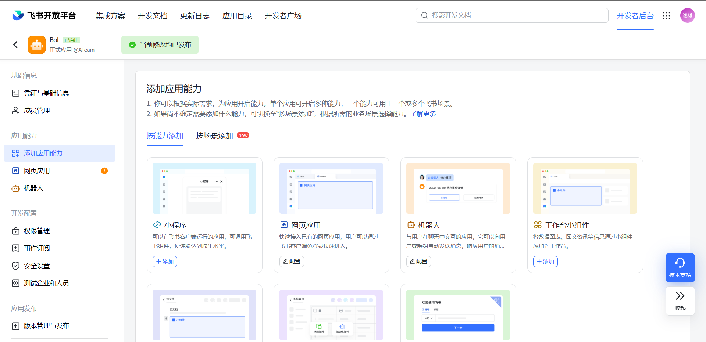The width and height of the screenshot is (706, 342).
Task: Open 开发者广场 in top navigation
Action: click(x=283, y=16)
